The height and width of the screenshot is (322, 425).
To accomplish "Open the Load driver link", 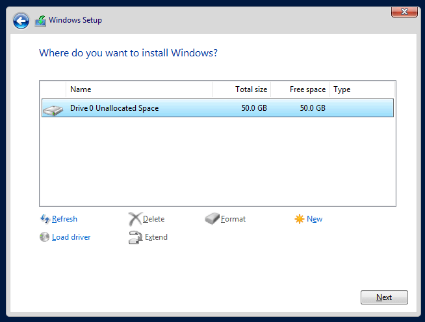I will tap(71, 237).
